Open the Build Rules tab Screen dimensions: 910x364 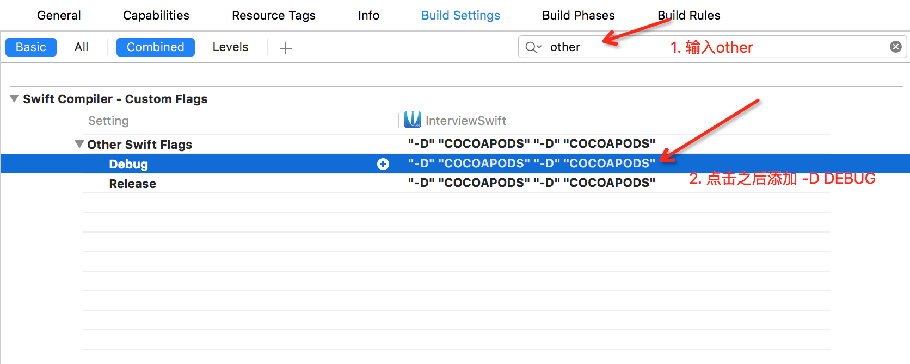pos(689,15)
